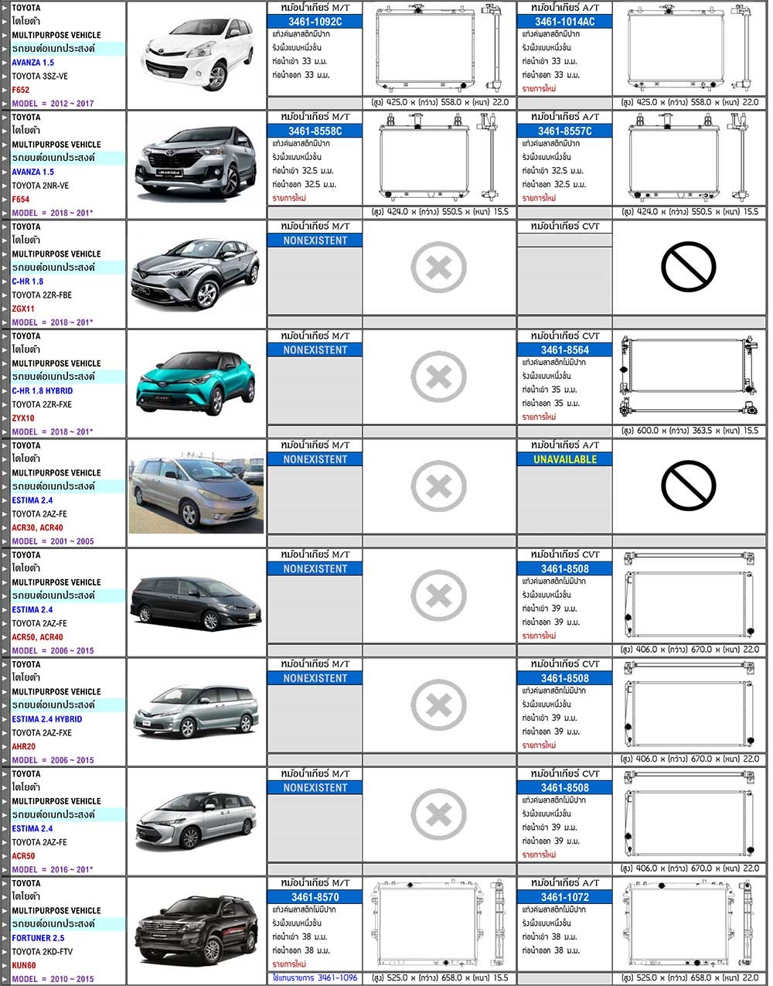Click the engine code TOYOTA 2ZR-FBE
Image resolution: width=773 pixels, height=986 pixels.
(42, 295)
